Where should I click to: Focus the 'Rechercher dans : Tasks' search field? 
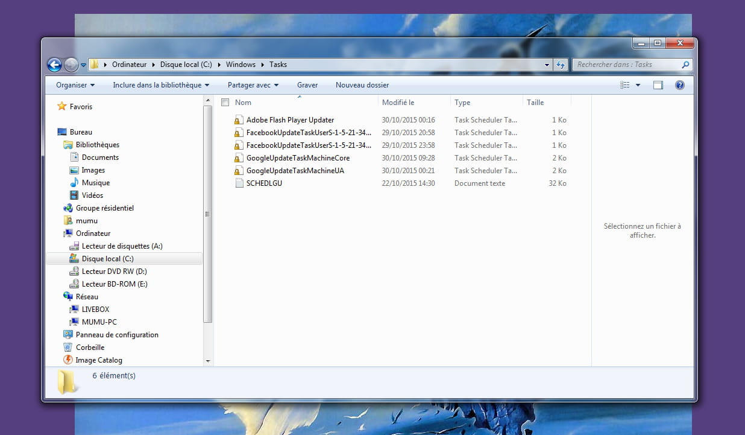[632, 65]
